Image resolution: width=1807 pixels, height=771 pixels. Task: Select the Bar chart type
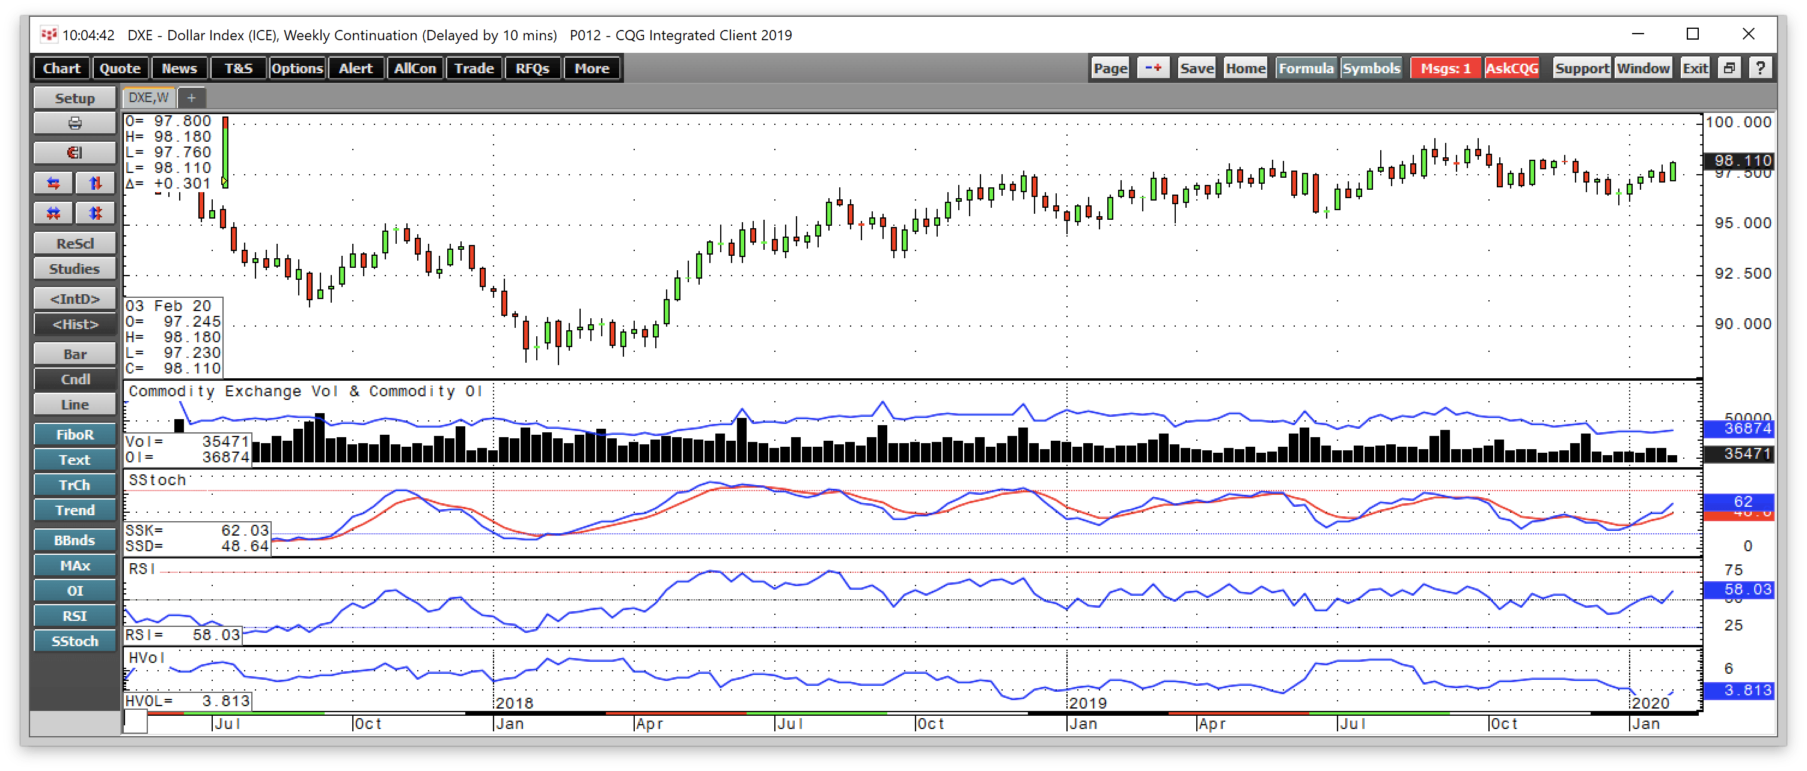coord(75,354)
